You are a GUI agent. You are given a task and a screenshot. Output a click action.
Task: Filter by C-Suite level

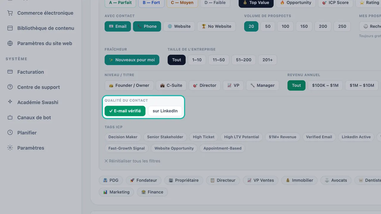[171, 85]
